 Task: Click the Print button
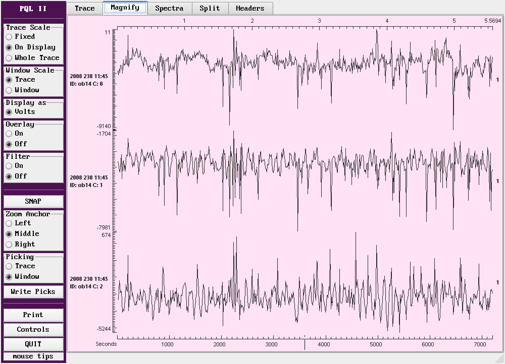tap(33, 315)
